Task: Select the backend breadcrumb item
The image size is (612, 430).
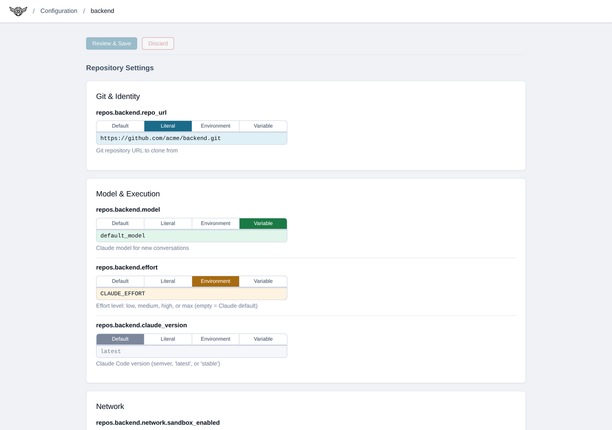Action: tap(102, 11)
